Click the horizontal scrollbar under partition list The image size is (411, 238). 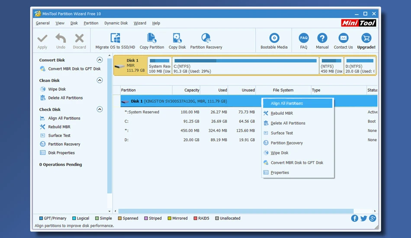coord(236,211)
